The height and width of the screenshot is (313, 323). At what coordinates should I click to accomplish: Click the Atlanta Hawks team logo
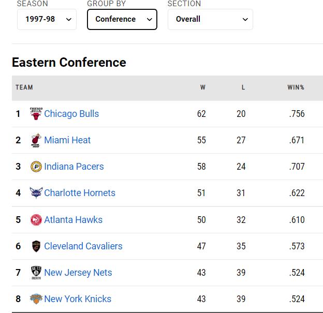(36, 220)
